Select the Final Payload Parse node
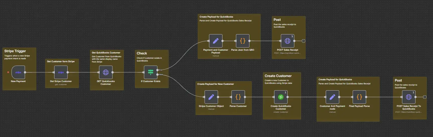The height and width of the screenshot is (137, 433). tap(359, 97)
